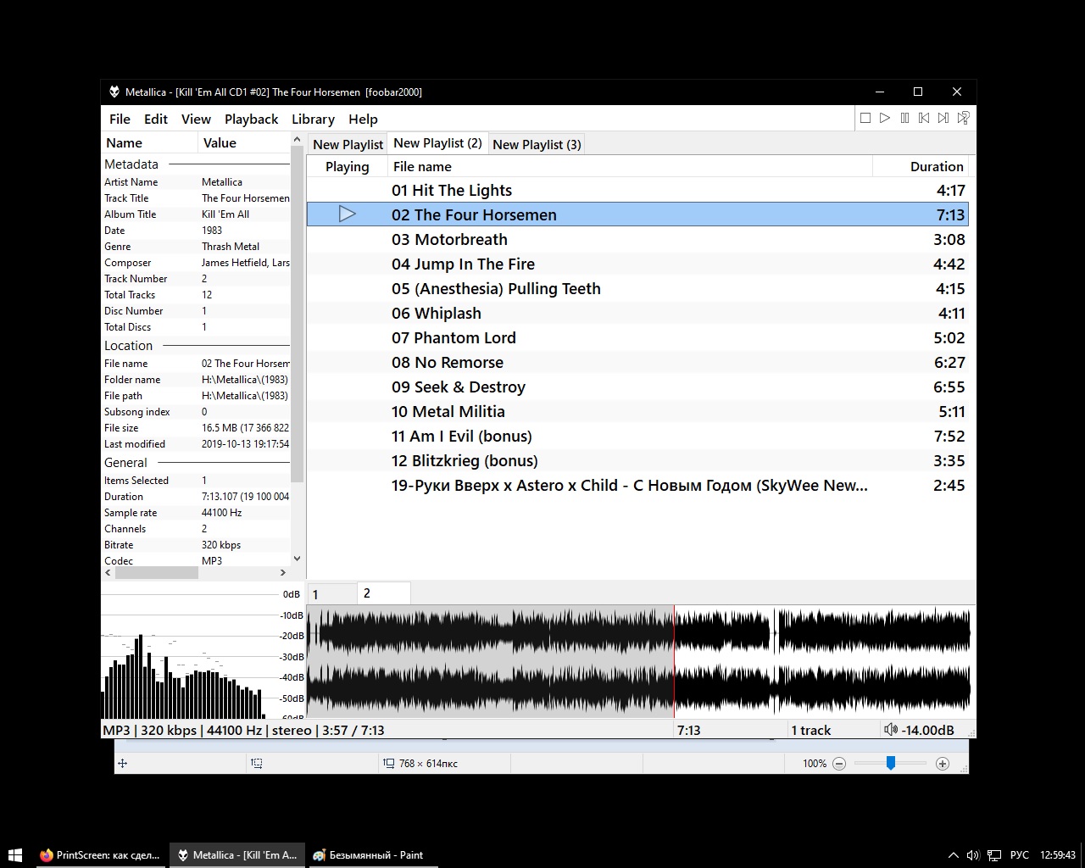
Task: Click the Paint zoom-out minus button
Action: click(x=839, y=764)
